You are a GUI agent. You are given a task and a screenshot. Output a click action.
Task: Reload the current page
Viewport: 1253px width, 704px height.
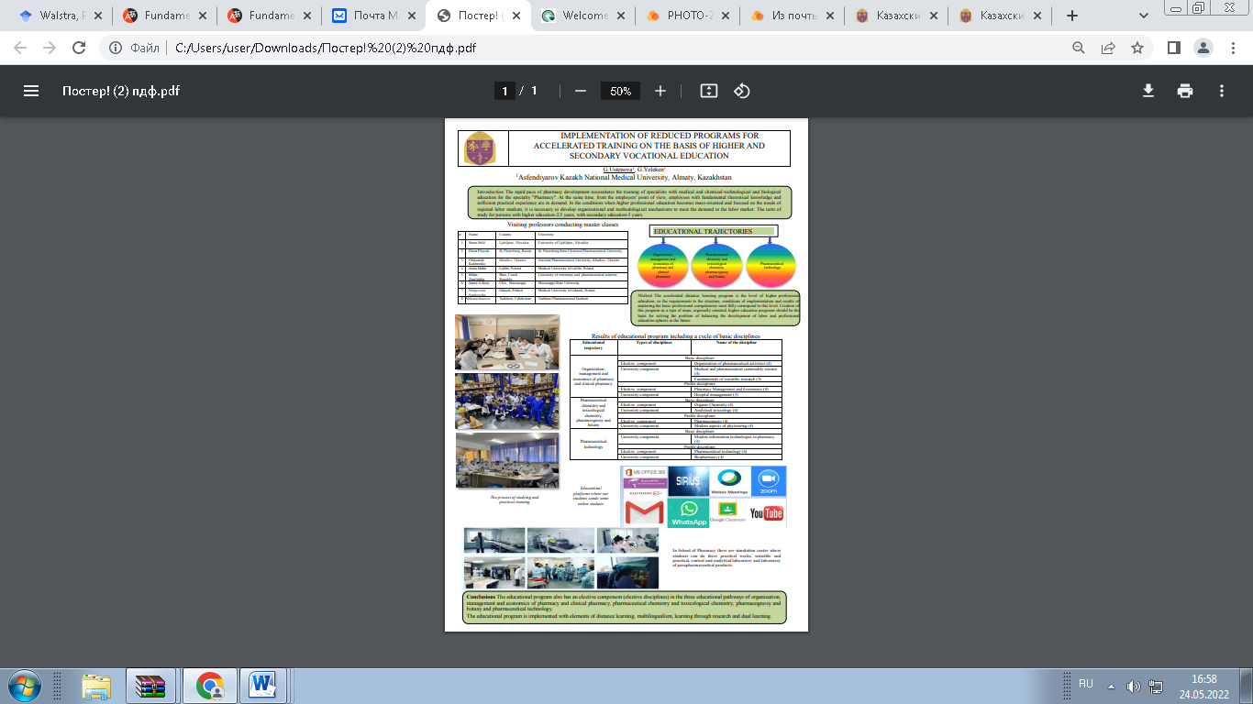click(x=78, y=48)
